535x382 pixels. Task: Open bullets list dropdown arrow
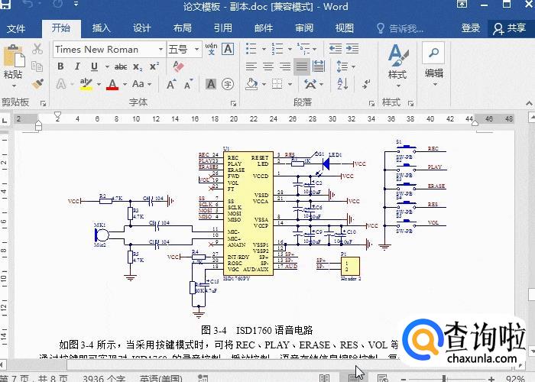pos(264,49)
